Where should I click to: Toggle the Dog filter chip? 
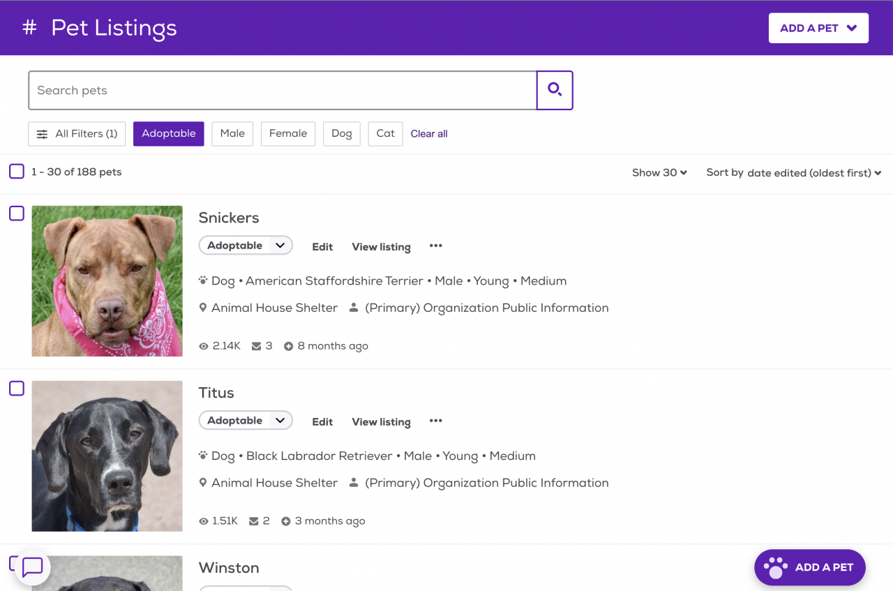pyautogui.click(x=342, y=133)
